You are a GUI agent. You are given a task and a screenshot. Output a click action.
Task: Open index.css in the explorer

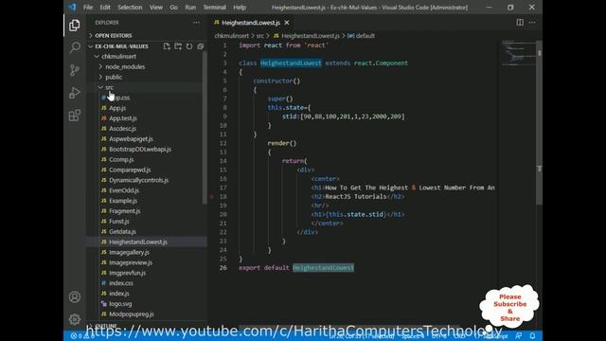(x=121, y=283)
